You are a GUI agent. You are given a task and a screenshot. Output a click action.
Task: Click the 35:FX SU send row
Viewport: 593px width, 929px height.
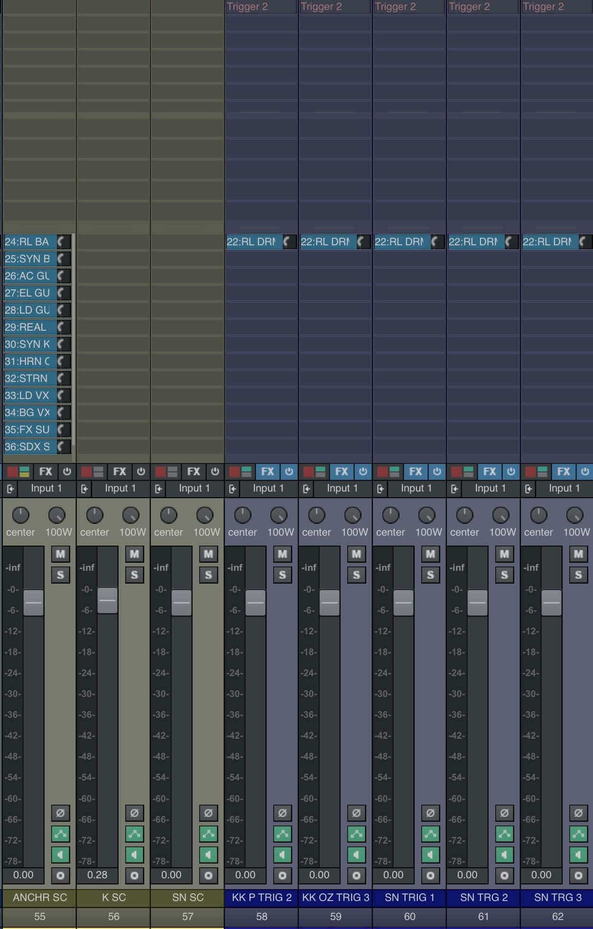coord(30,429)
